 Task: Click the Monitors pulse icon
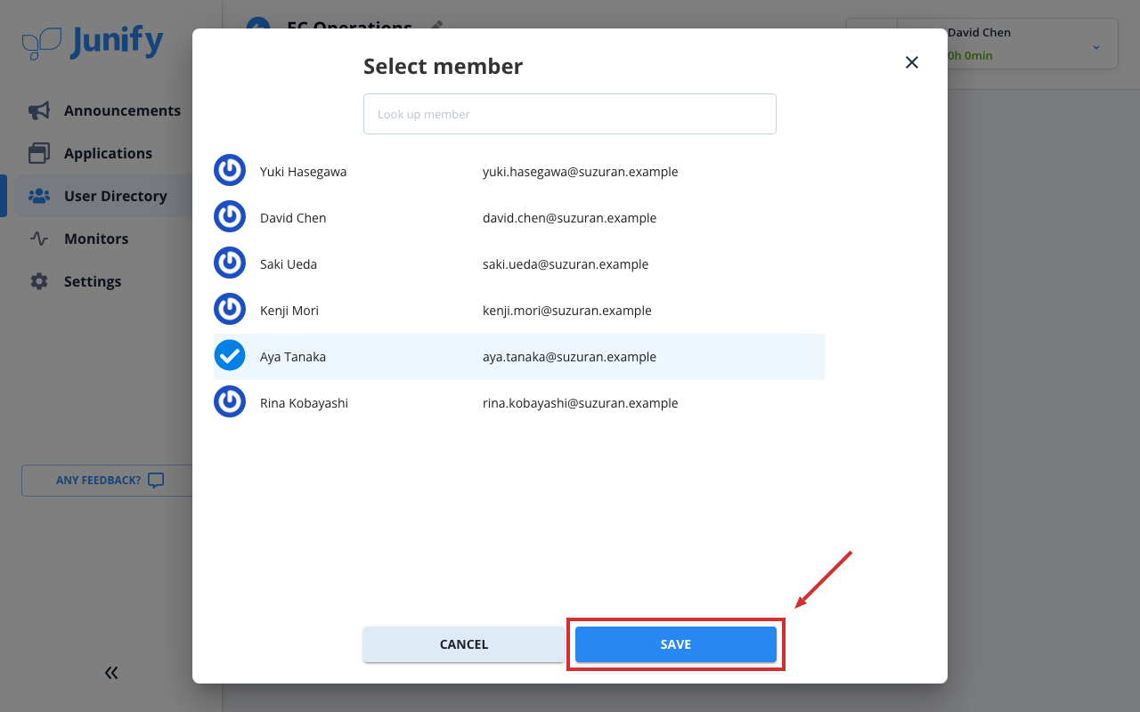[x=39, y=239]
